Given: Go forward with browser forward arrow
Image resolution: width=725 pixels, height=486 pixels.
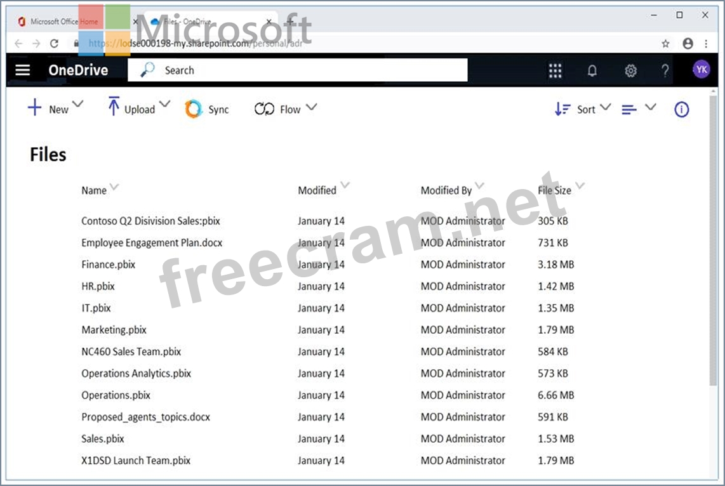Looking at the screenshot, I should point(36,43).
